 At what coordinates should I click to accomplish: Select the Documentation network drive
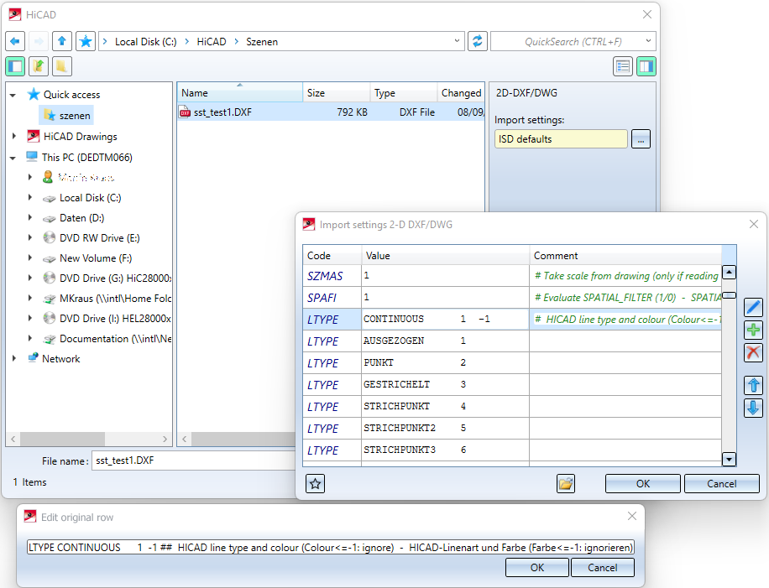[107, 339]
